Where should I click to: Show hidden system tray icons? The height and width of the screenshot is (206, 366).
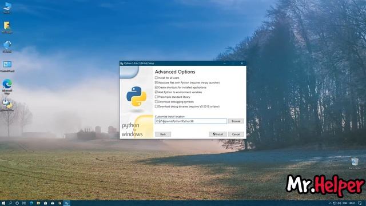pos(330,203)
